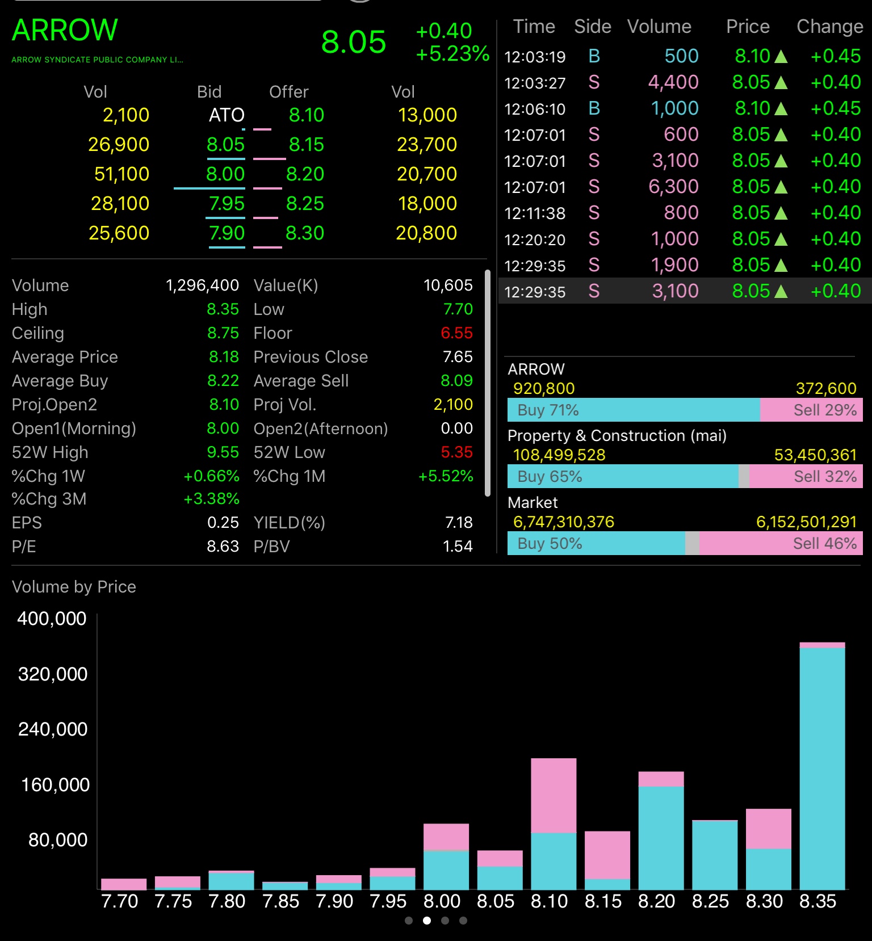The height and width of the screenshot is (941, 872).
Task: Click the Time column header
Action: tap(534, 27)
